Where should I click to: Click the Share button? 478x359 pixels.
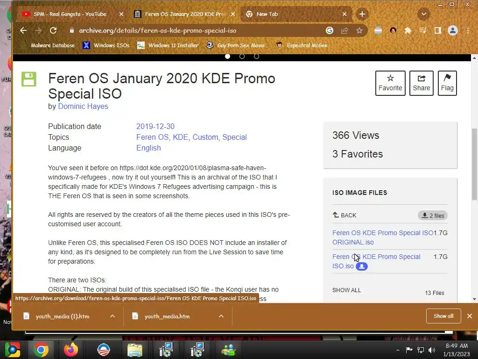(x=422, y=83)
